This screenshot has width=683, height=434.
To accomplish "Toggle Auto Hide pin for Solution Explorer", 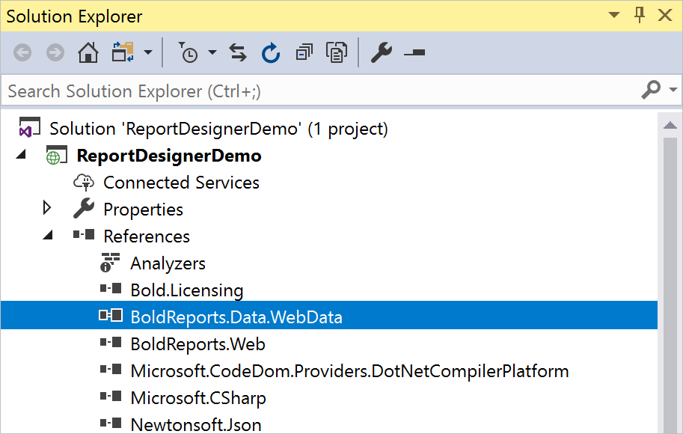I will pos(640,15).
